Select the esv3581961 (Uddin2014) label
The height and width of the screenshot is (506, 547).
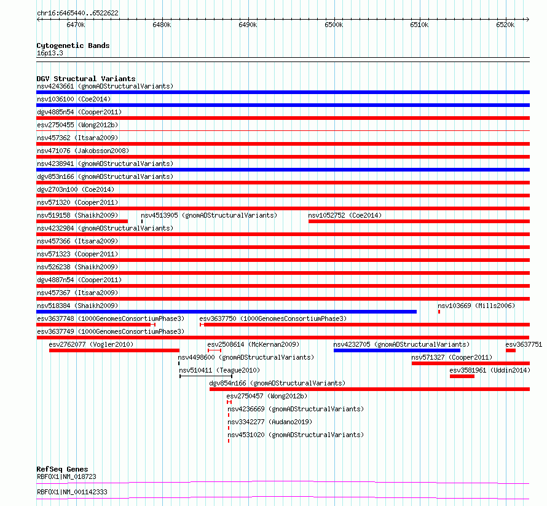tap(490, 370)
